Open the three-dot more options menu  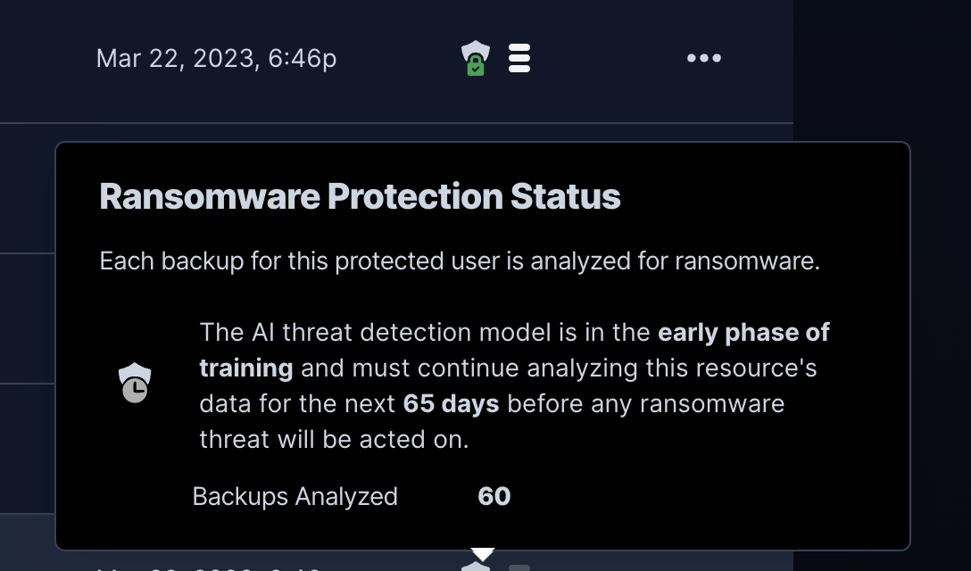[704, 58]
